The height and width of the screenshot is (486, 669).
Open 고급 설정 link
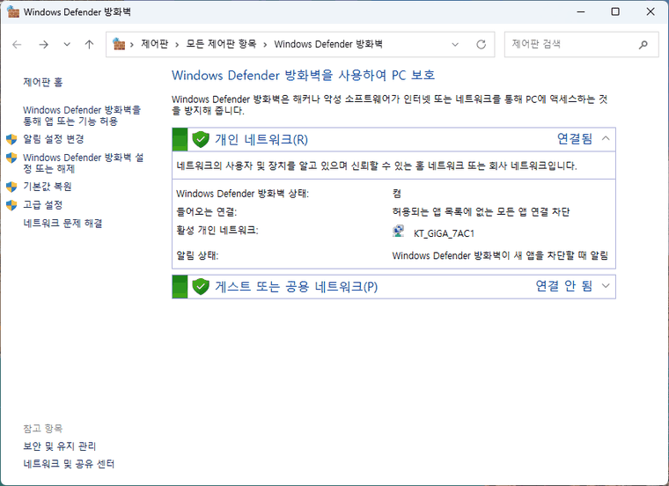[x=42, y=205]
